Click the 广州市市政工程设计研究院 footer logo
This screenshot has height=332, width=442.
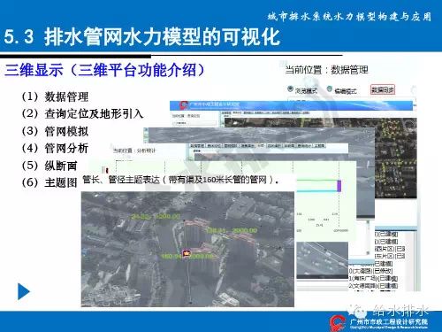379,322
